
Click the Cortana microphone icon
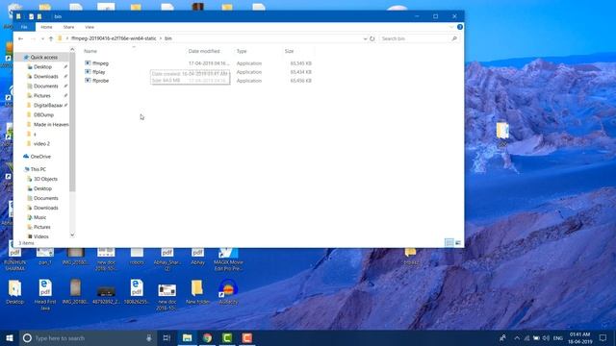149,337
